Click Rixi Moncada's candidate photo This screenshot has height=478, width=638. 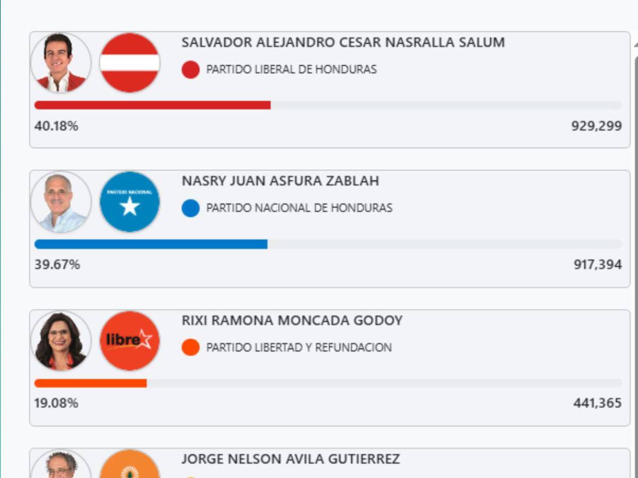61,341
